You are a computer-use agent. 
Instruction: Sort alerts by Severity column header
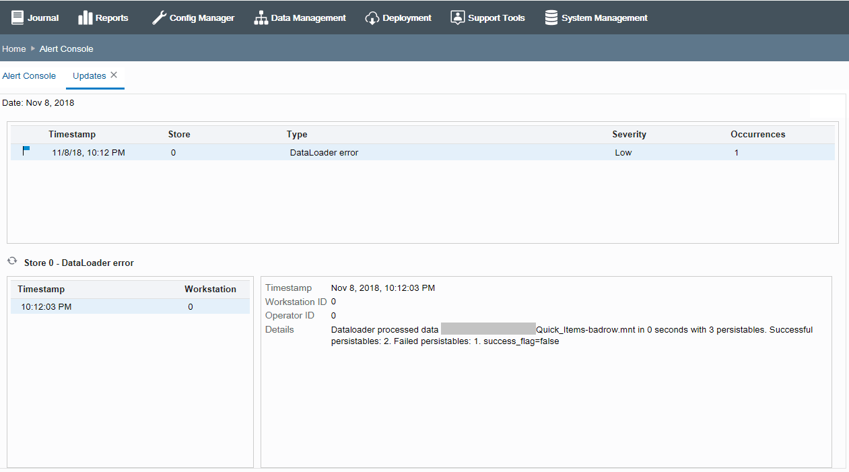[629, 134]
